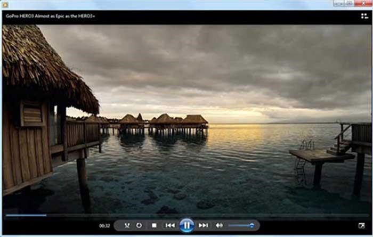
Task: Mute the speaker volume
Action: tap(219, 225)
